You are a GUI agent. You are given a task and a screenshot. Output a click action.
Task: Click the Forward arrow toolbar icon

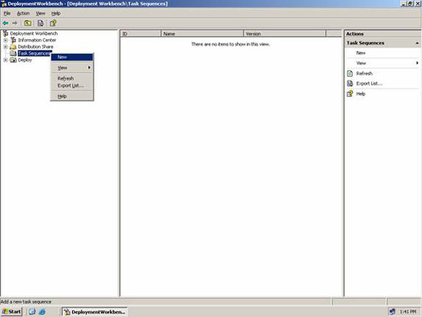point(15,23)
